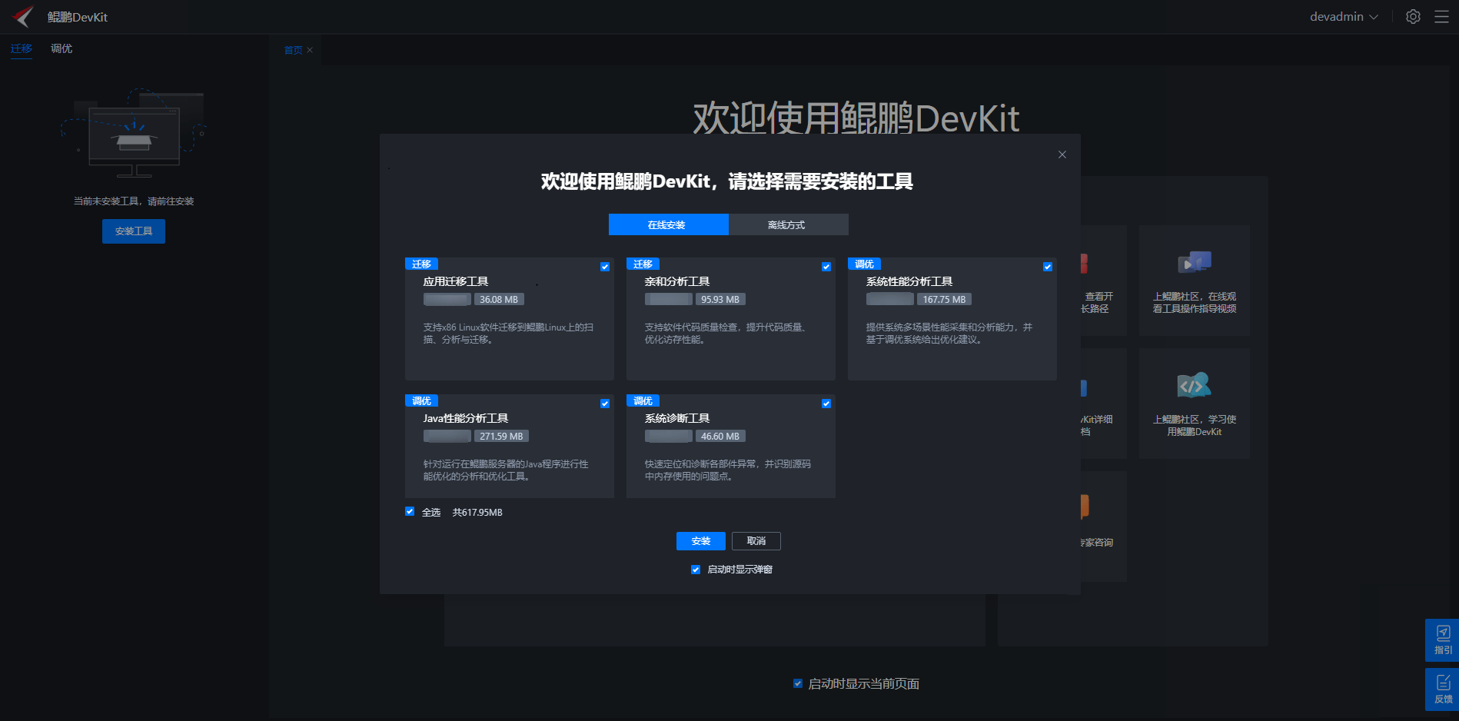Expand the devadmin user dropdown
The width and height of the screenshot is (1459, 721).
point(1344,17)
